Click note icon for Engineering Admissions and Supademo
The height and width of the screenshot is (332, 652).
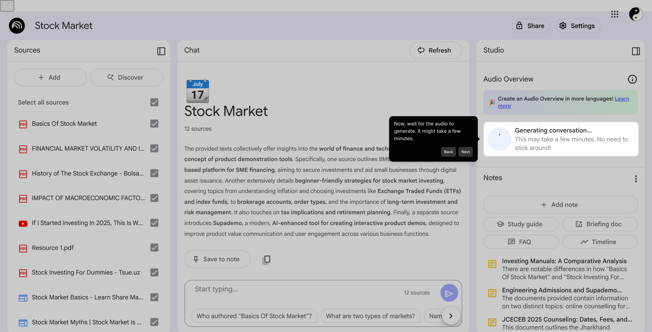(492, 293)
